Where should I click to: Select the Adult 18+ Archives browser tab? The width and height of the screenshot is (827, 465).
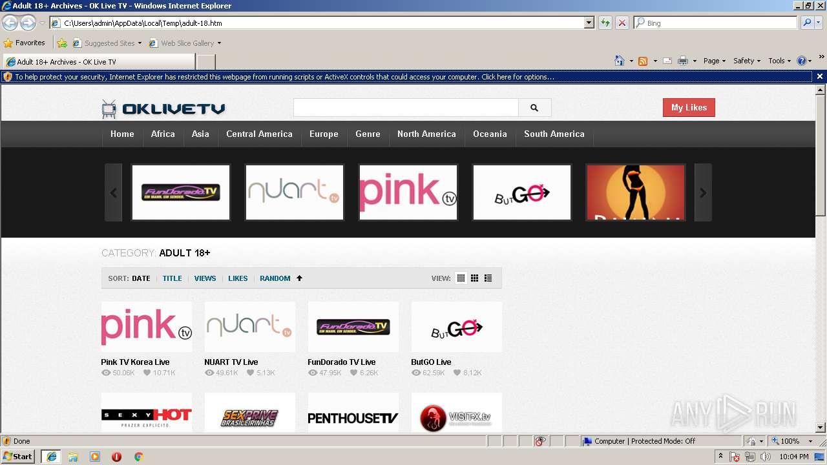point(98,61)
